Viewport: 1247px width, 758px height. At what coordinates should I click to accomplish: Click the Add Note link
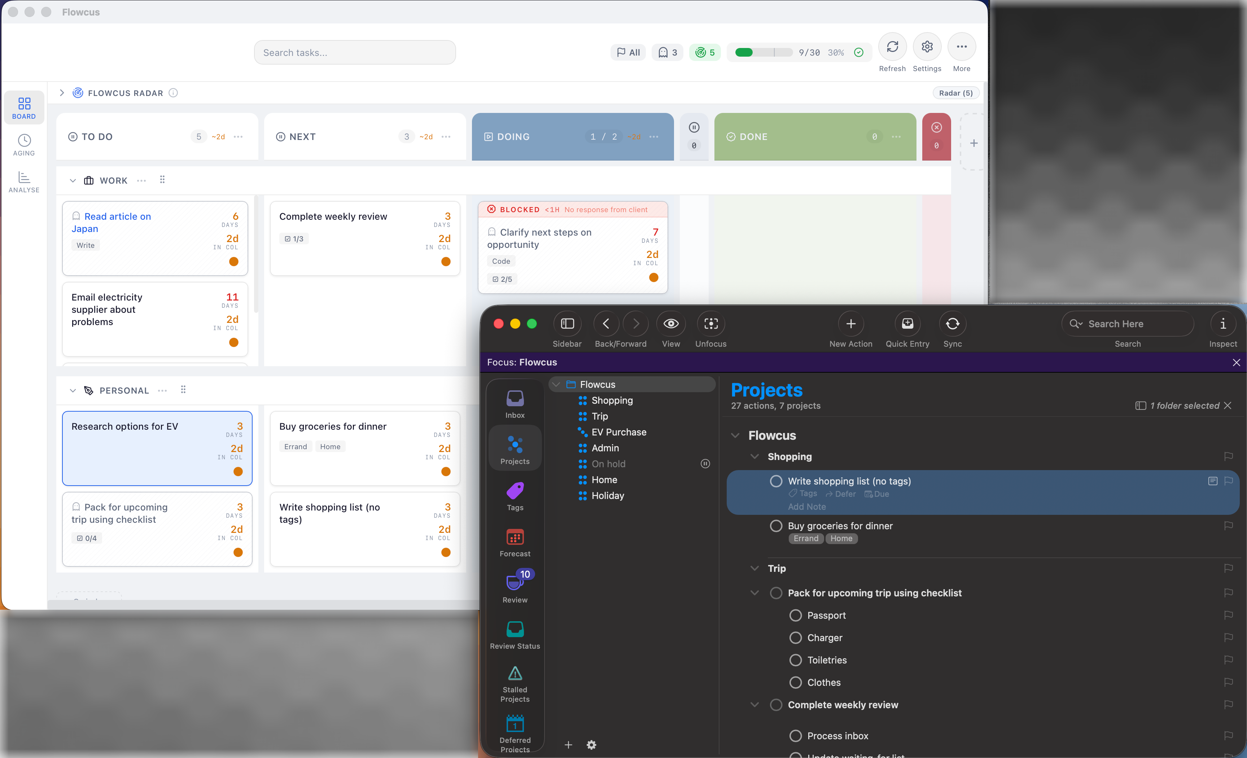[807, 507]
